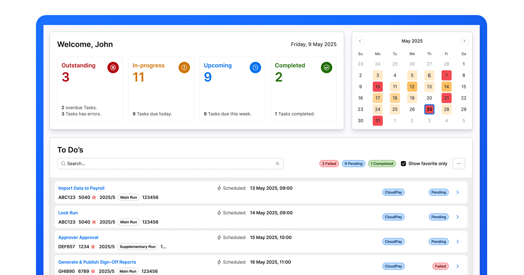
Task: Select orange May 14 on calendar
Action: click(447, 87)
